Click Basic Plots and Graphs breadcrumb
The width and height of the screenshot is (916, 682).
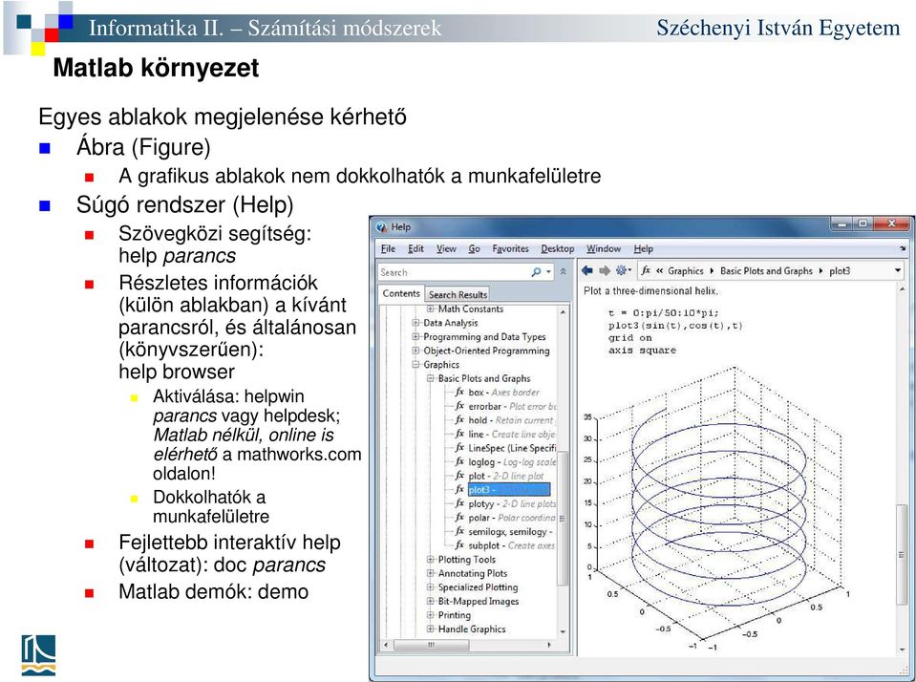click(x=766, y=270)
